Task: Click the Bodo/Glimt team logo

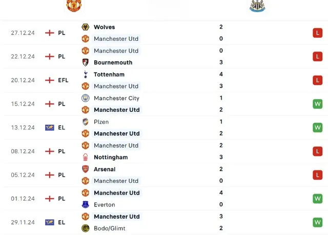Action: pos(86,228)
